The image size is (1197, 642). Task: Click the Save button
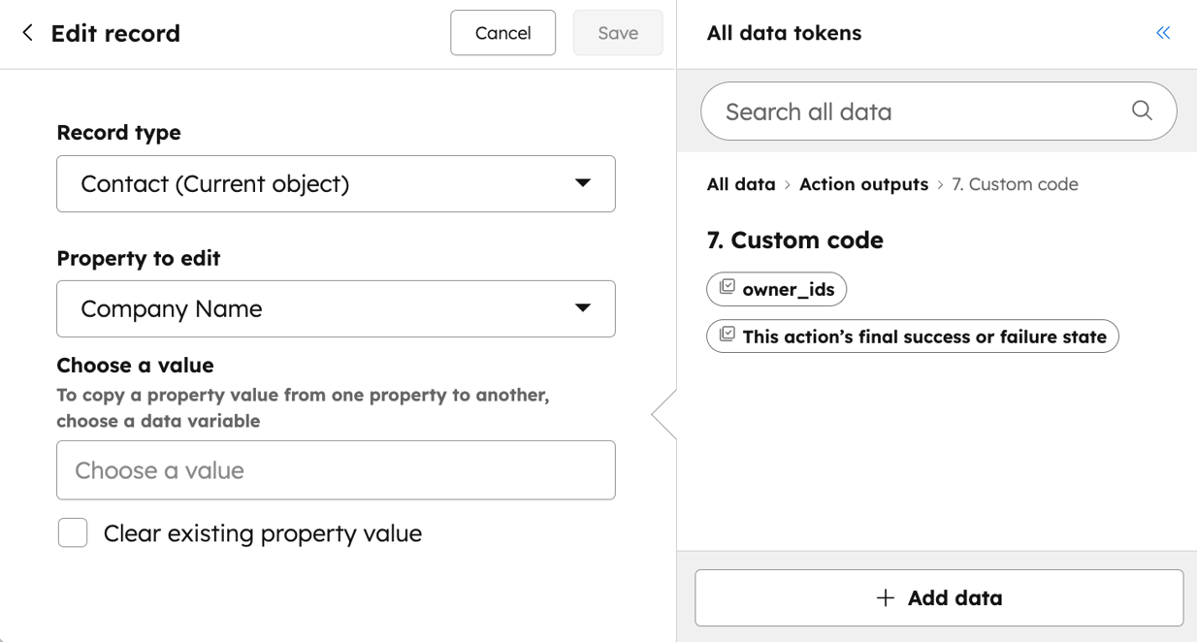tap(618, 33)
